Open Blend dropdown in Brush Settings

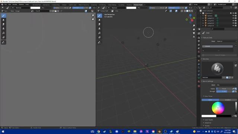tap(226, 85)
